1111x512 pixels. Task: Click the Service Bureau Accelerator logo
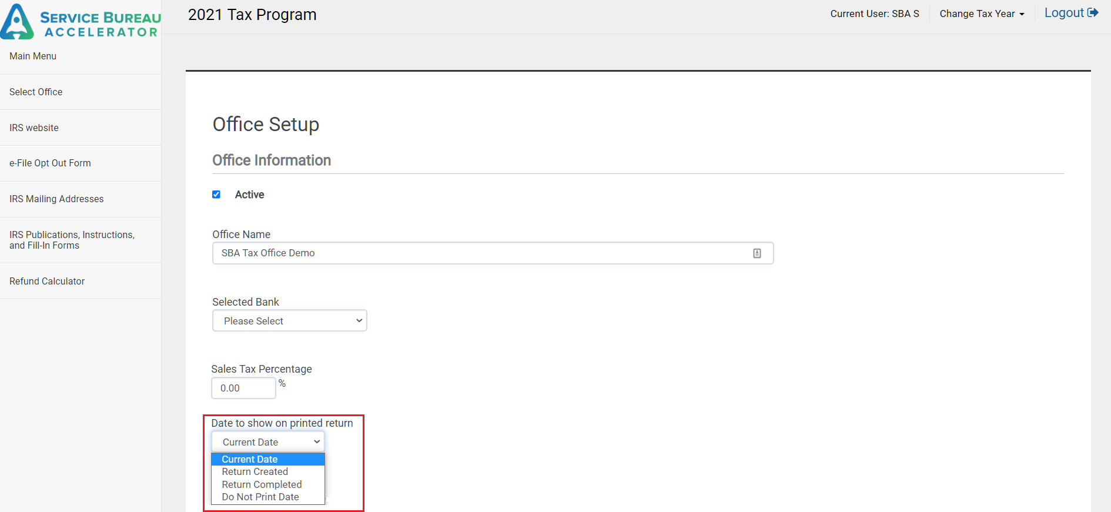click(x=81, y=22)
